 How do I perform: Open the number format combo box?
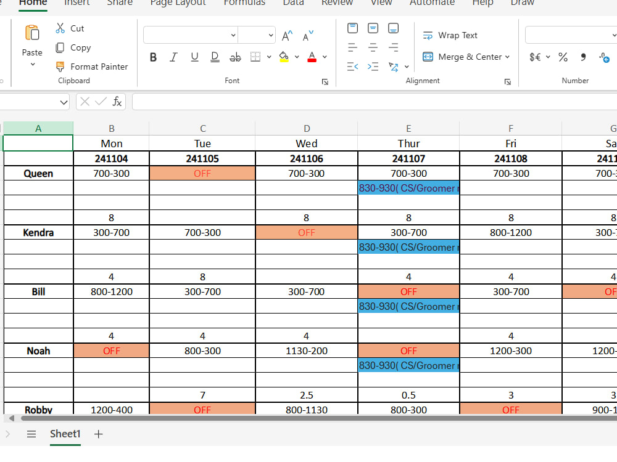click(571, 35)
